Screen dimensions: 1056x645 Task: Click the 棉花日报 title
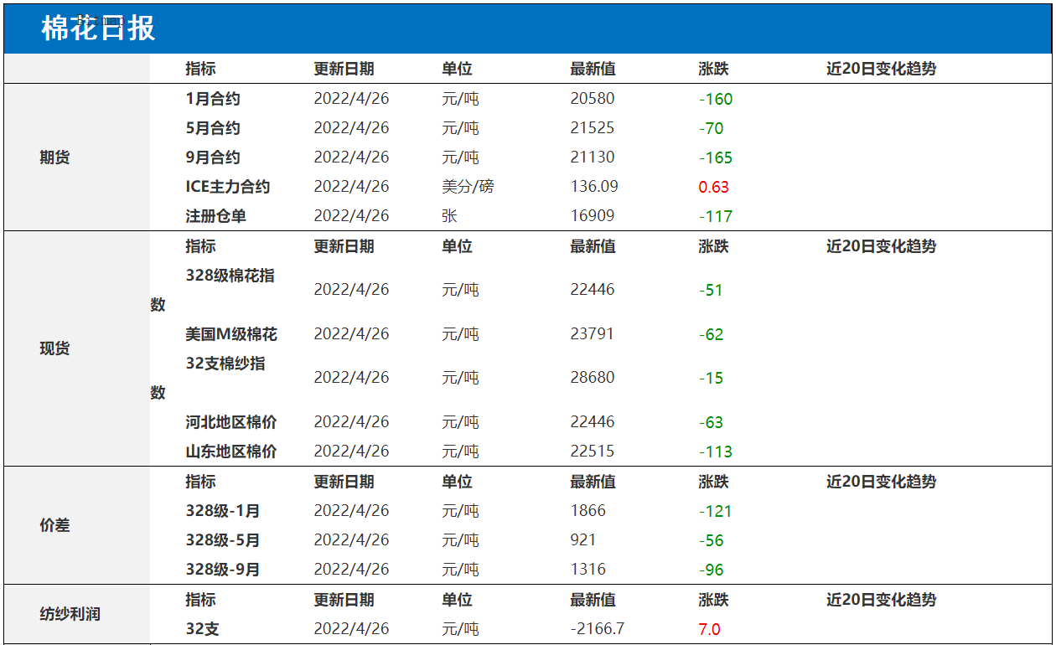tap(98, 28)
